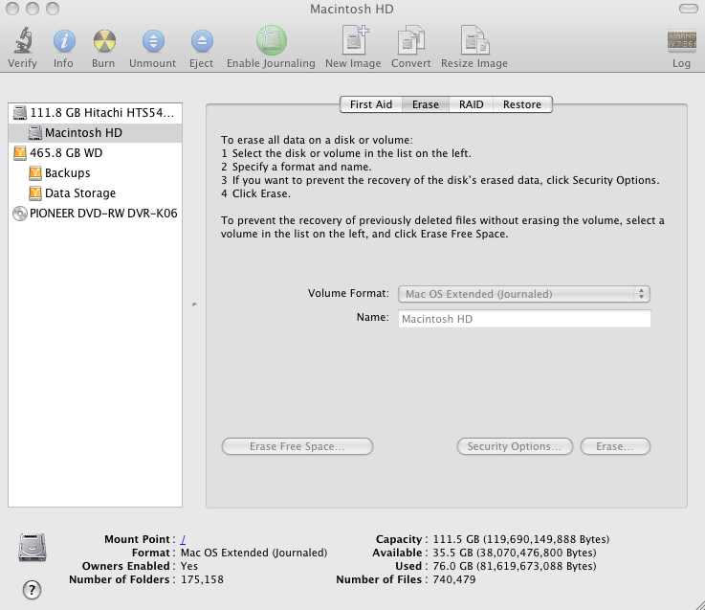Click the PIONEER DVD-RW optical drive icon

coord(20,214)
